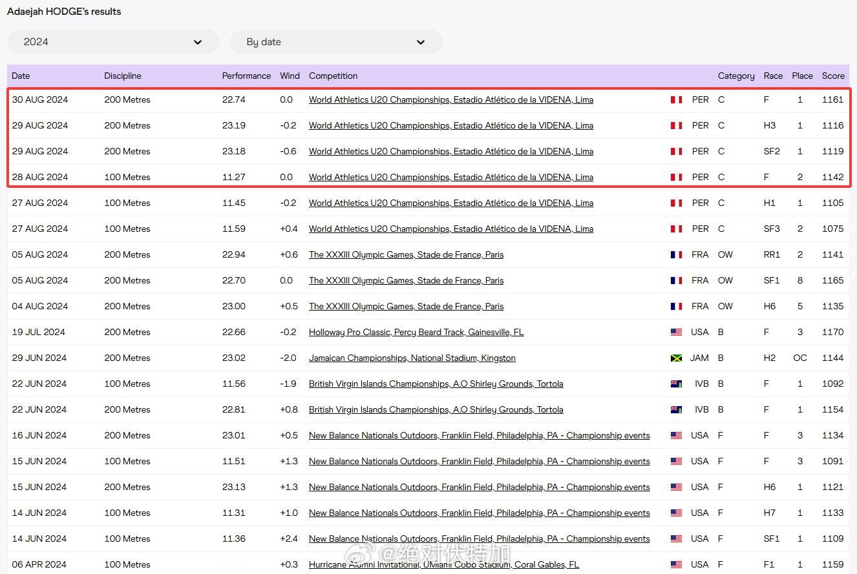This screenshot has width=857, height=574.
Task: Click France flag in Olympic RR1 row
Action: (x=676, y=255)
